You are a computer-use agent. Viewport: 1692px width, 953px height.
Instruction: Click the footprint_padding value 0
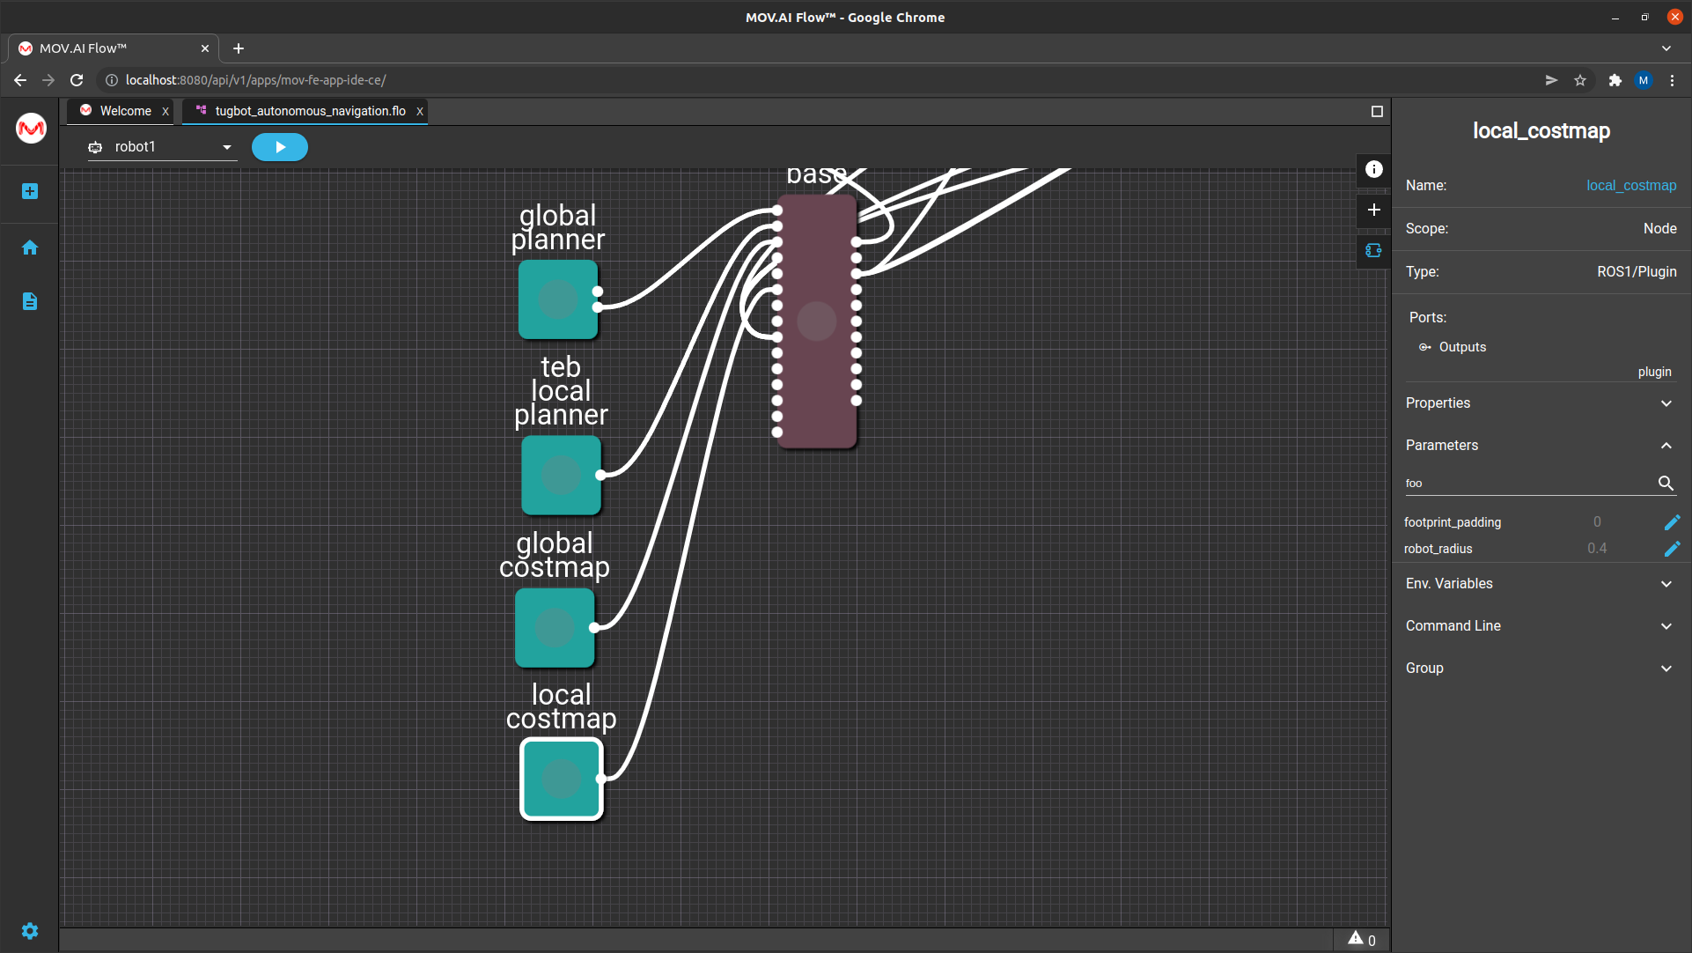pos(1597,522)
